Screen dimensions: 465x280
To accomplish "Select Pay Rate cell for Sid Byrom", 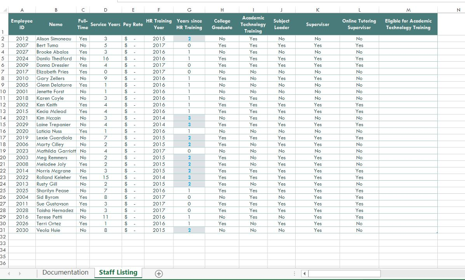I will (133, 197).
